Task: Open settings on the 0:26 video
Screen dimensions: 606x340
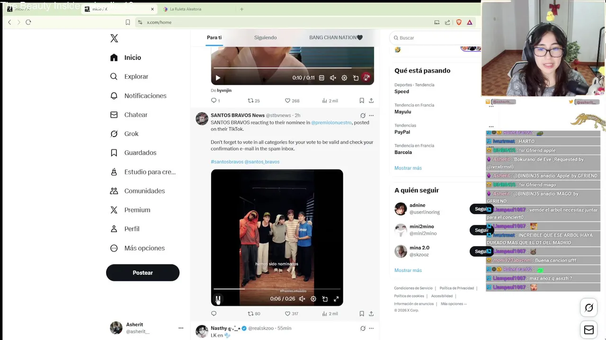Action: (x=313, y=299)
